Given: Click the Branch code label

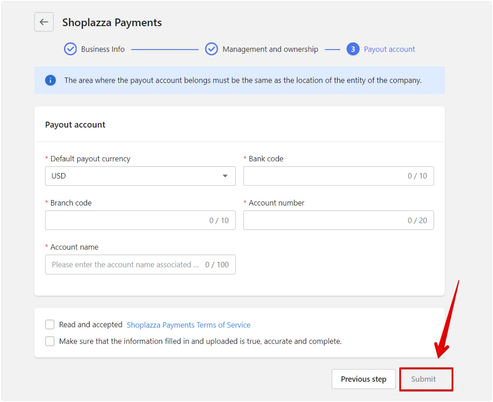Looking at the screenshot, I should click(71, 203).
